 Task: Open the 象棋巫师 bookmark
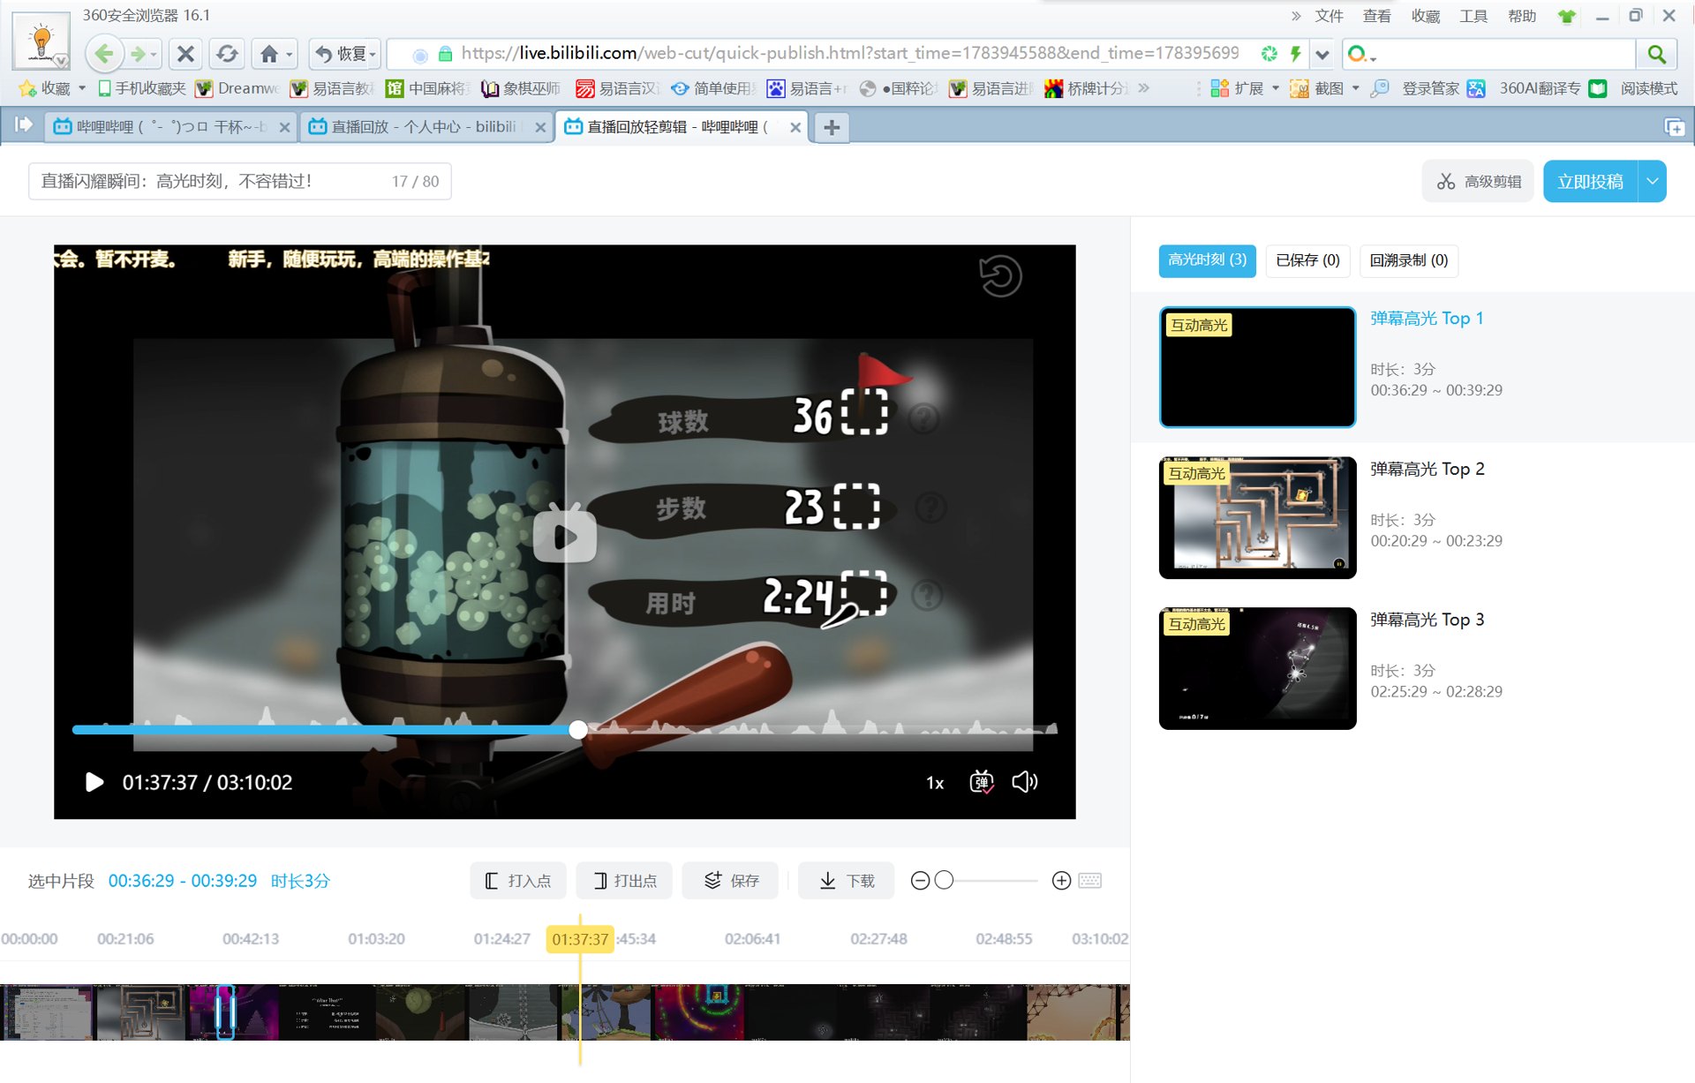point(521,88)
